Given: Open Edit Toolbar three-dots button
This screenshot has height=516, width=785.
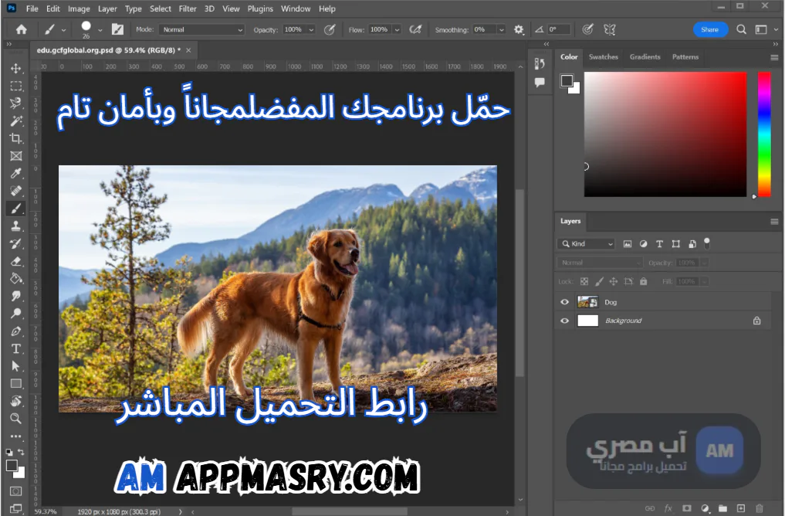Looking at the screenshot, I should coord(16,436).
